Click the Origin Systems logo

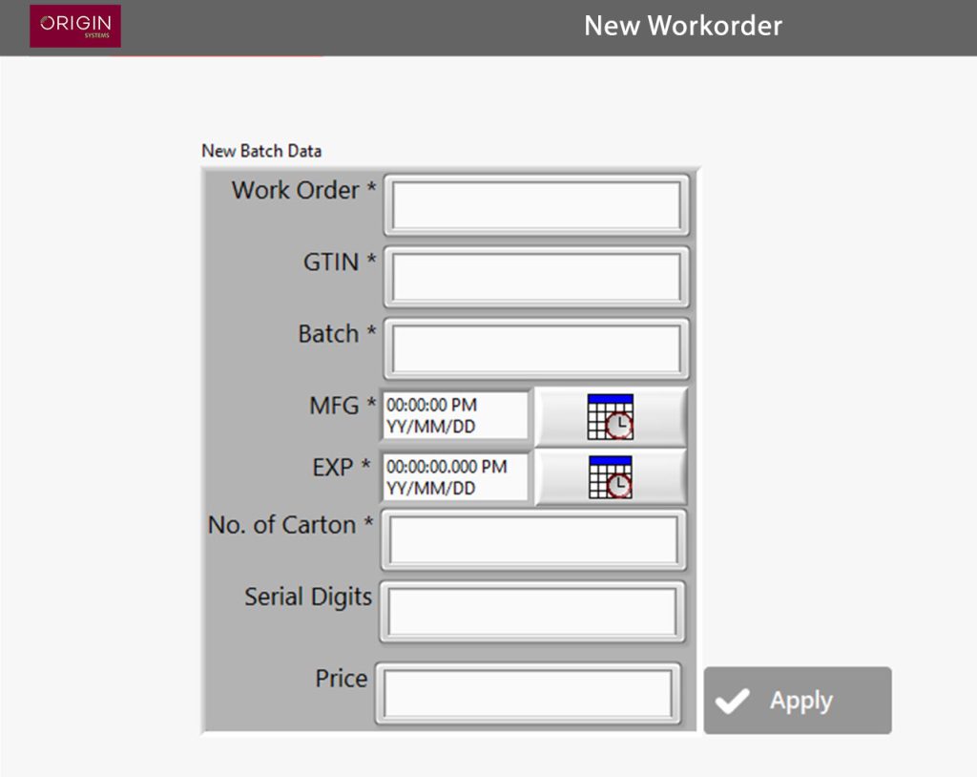pyautogui.click(x=75, y=26)
